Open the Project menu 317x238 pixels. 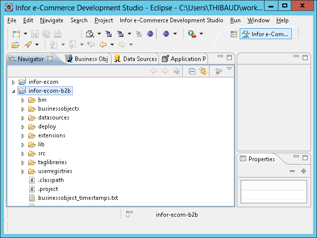pos(104,20)
